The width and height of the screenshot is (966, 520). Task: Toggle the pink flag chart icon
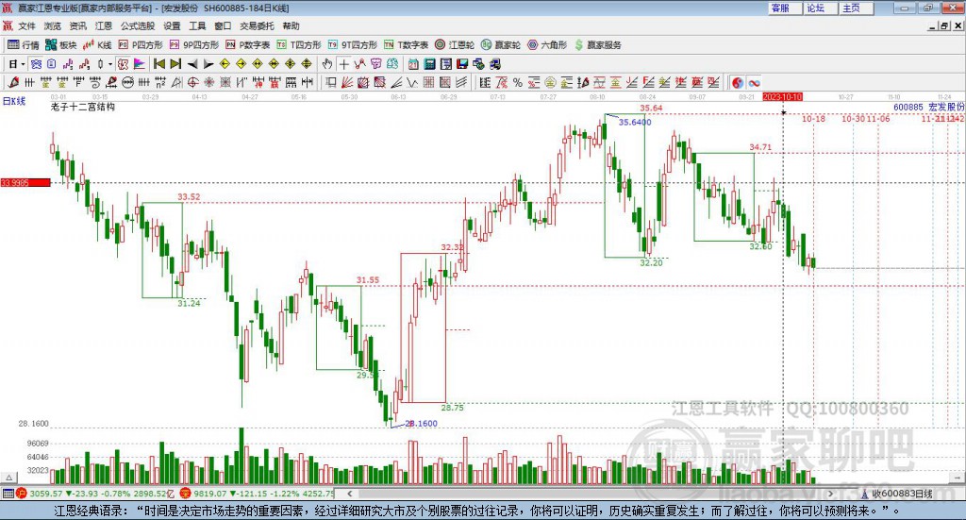point(140,64)
